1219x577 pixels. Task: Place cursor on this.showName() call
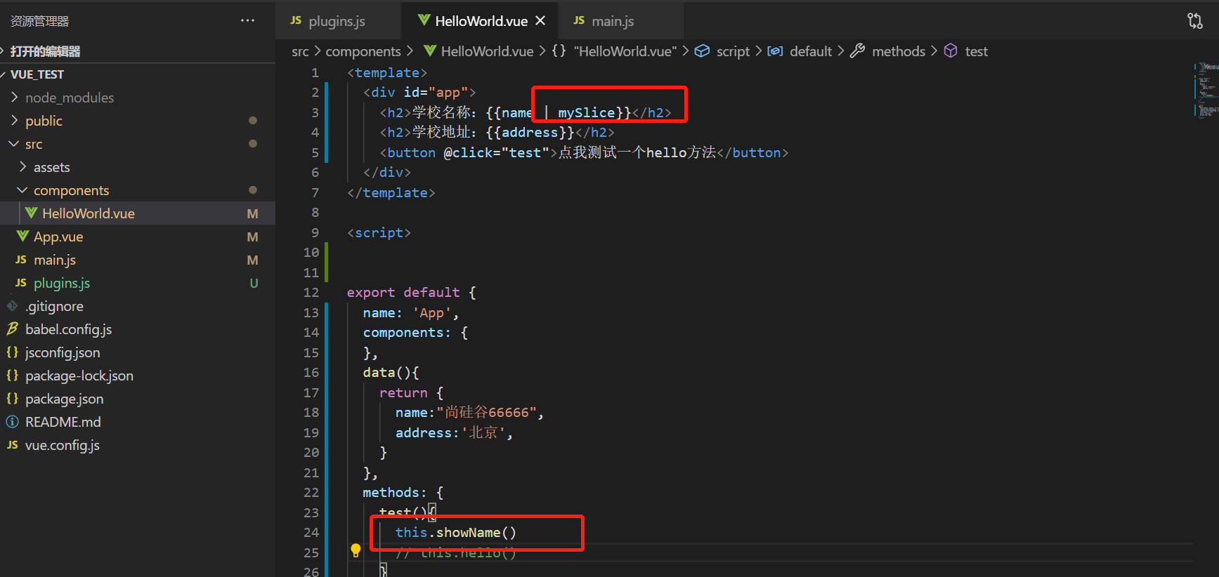(455, 532)
